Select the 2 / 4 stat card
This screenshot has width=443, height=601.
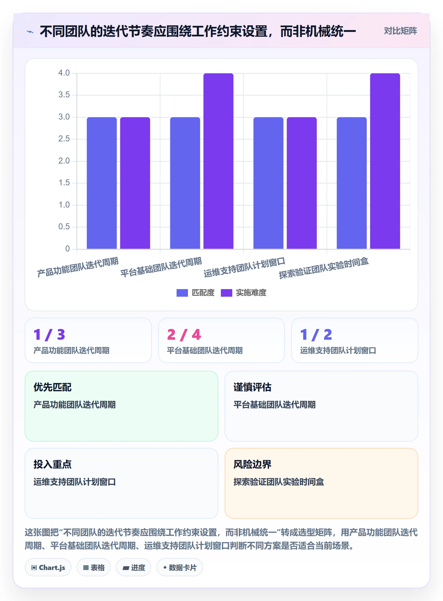[221, 340]
